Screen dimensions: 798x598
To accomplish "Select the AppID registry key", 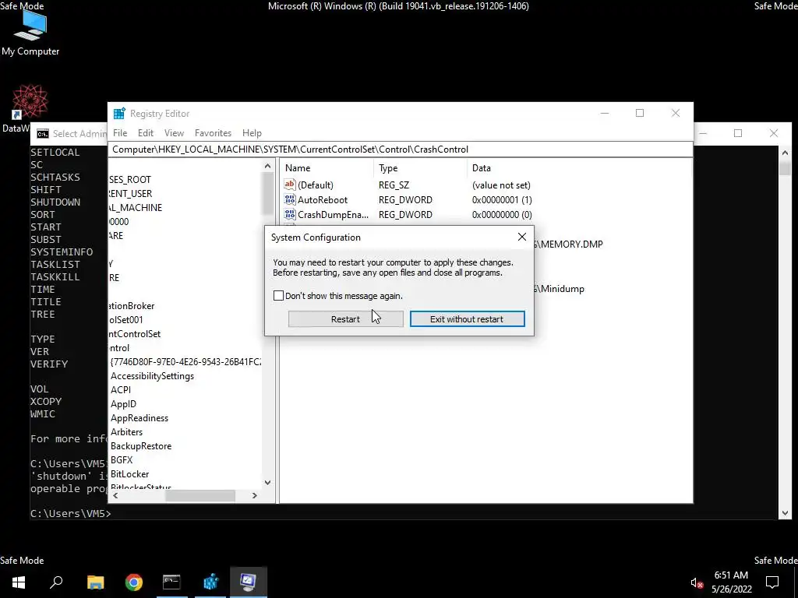I will pos(123,404).
